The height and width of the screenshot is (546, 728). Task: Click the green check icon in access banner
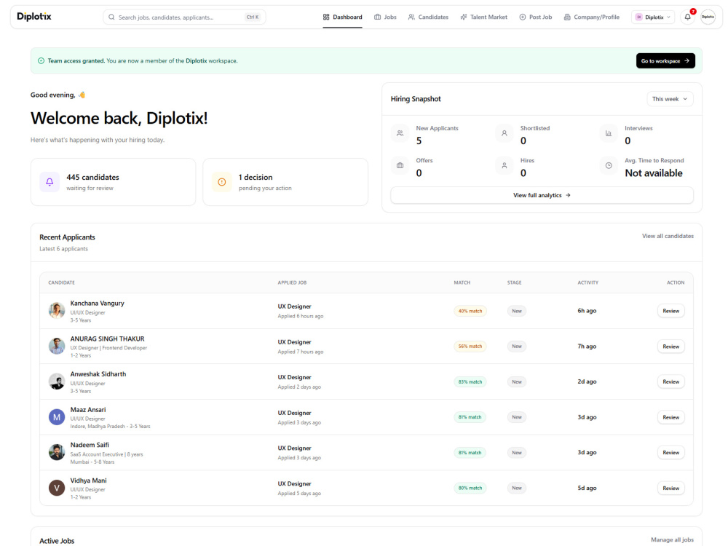[x=41, y=61]
